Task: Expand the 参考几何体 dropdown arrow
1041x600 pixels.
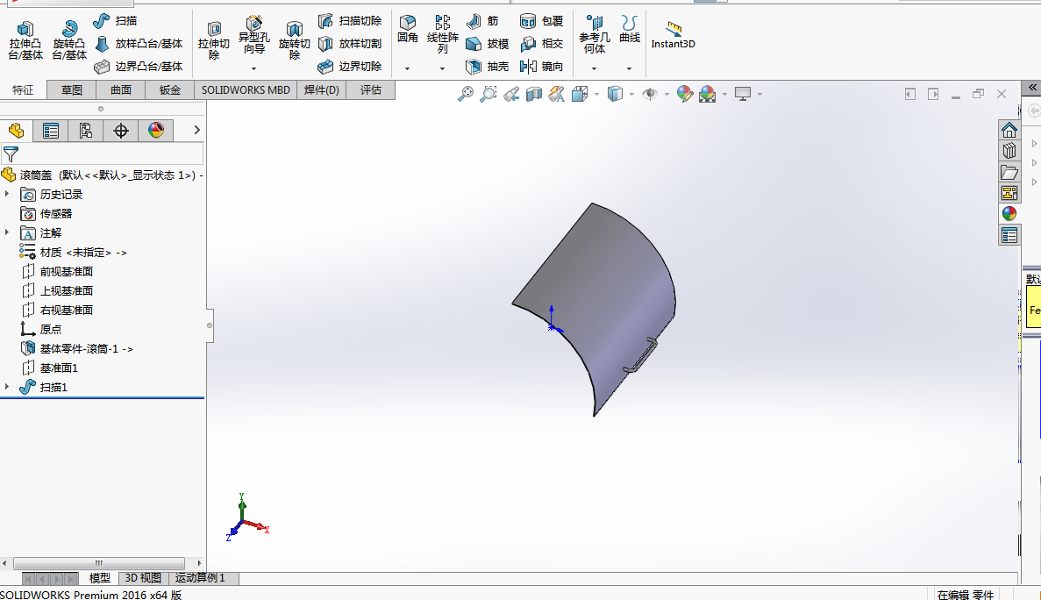Action: tap(595, 68)
